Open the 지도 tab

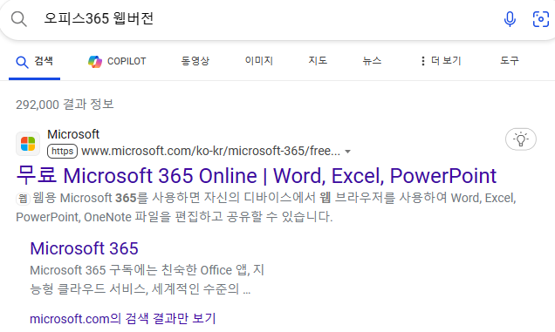318,61
